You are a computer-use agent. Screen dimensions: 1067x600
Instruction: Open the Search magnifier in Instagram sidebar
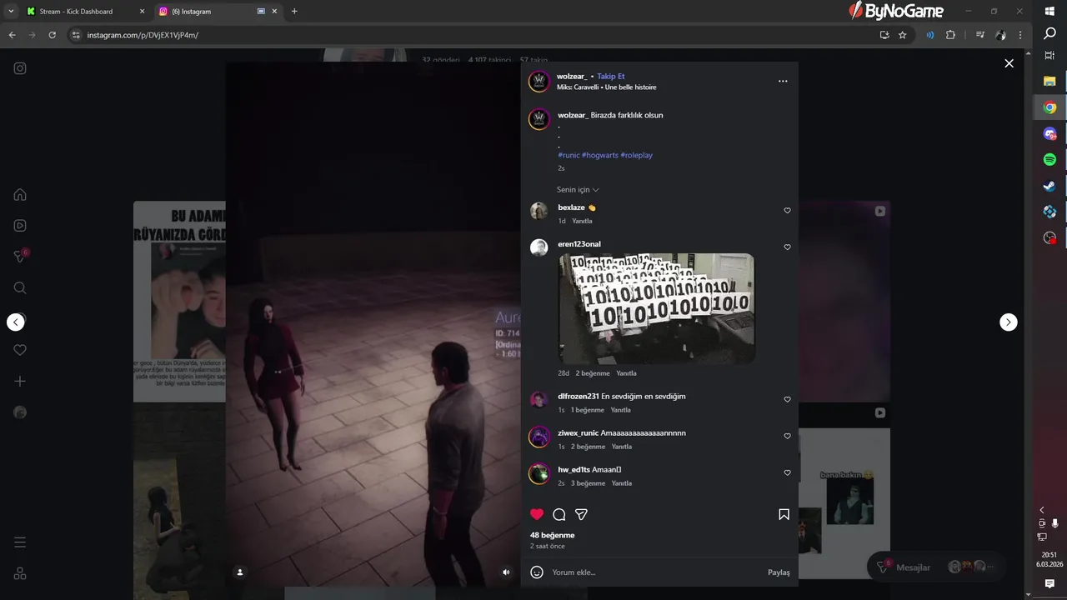click(20, 287)
